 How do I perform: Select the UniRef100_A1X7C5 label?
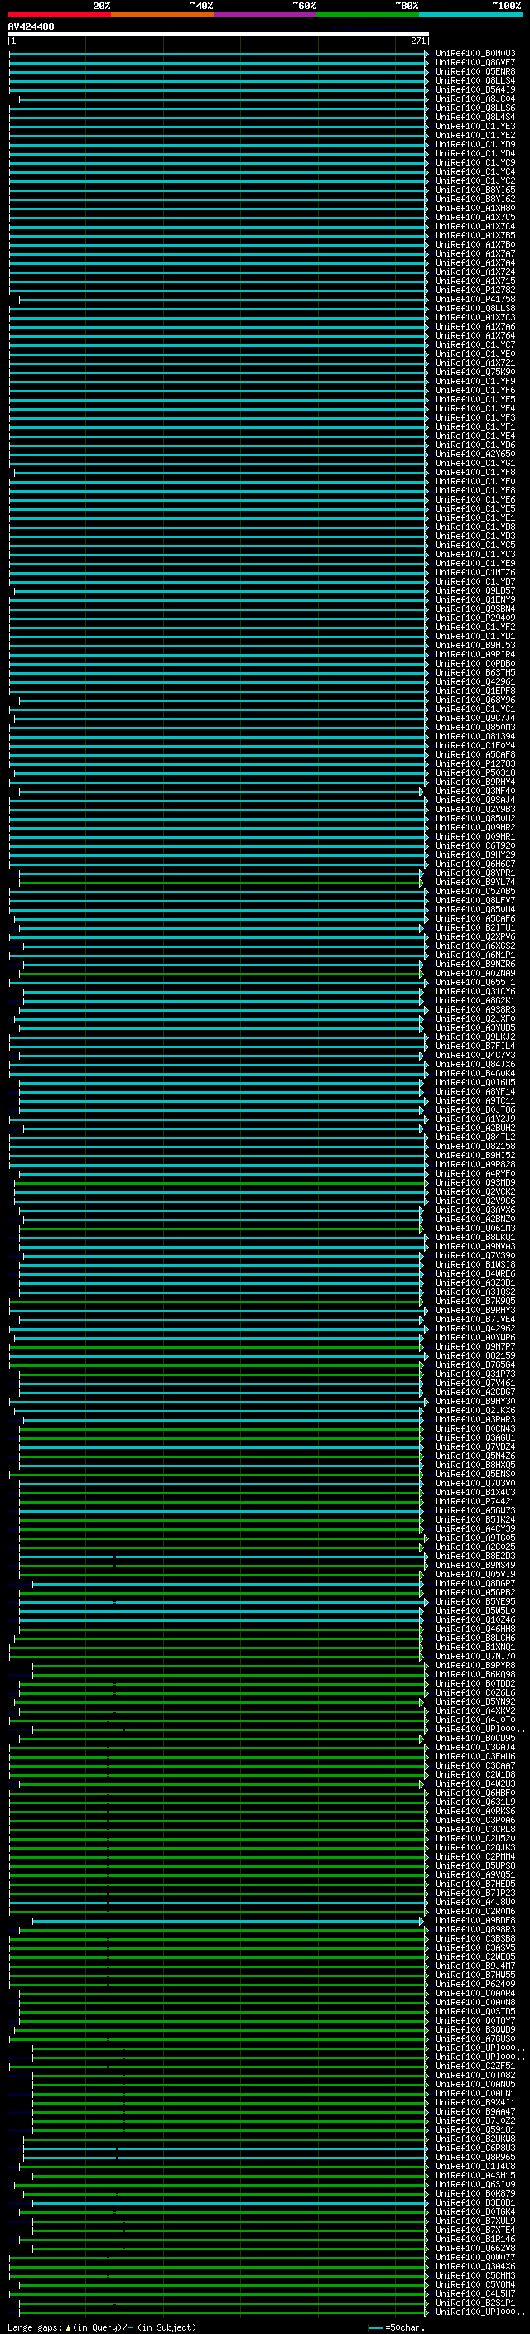[475, 218]
